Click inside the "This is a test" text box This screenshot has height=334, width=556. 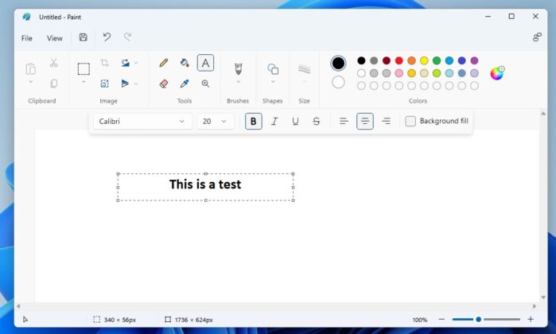pos(206,187)
